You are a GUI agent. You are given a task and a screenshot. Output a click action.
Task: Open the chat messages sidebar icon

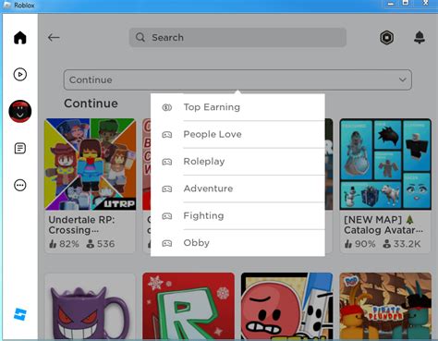pyautogui.click(x=20, y=148)
